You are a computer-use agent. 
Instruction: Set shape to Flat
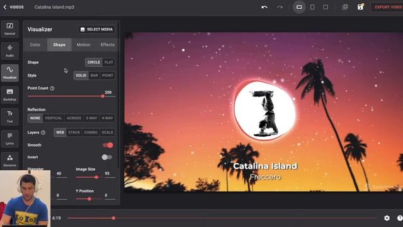coord(109,62)
